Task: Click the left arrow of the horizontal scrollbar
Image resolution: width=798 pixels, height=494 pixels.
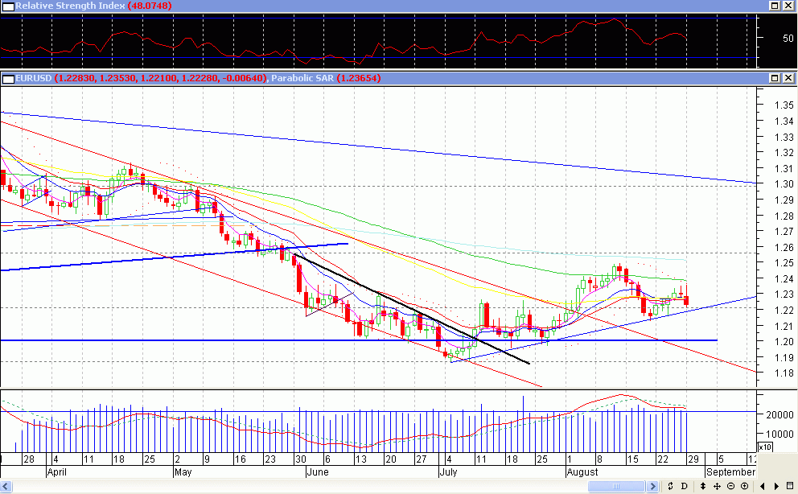Action: pos(6,487)
